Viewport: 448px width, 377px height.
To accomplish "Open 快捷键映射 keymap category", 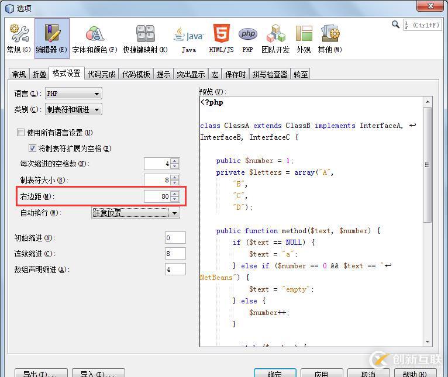I will [145, 39].
